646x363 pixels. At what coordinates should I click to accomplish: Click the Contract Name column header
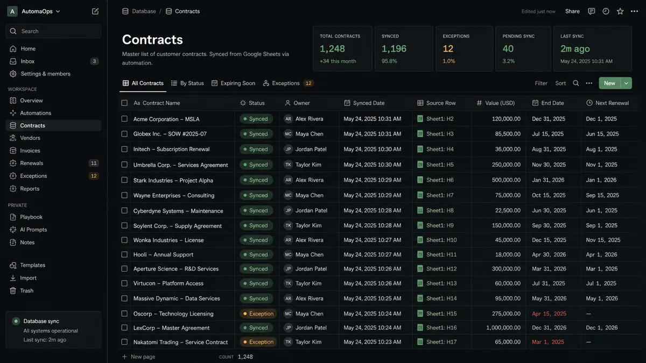pyautogui.click(x=157, y=103)
